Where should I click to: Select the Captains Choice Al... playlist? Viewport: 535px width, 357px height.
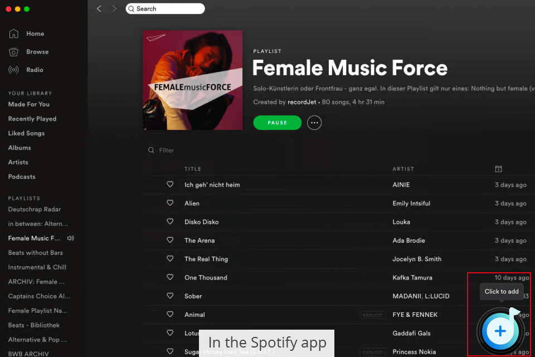click(39, 296)
